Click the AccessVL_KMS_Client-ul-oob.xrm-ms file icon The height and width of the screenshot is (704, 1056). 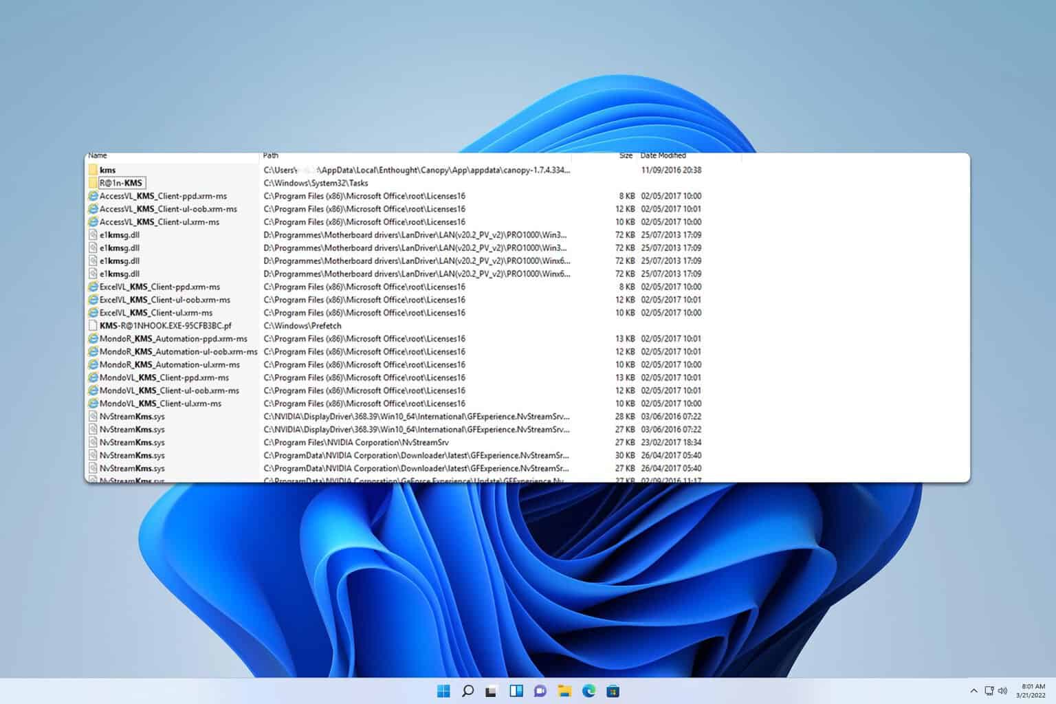tap(93, 209)
